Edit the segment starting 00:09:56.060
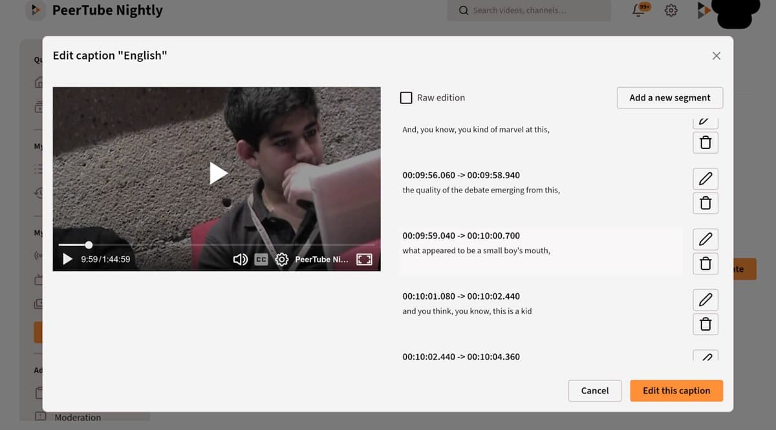This screenshot has height=430, width=776. pos(706,178)
